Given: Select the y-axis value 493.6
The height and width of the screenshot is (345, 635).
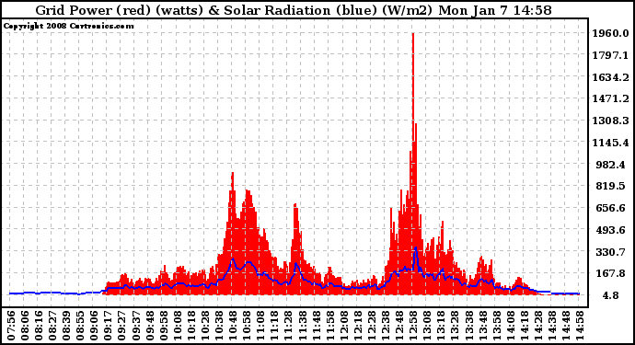Looking at the screenshot, I should click(612, 230).
